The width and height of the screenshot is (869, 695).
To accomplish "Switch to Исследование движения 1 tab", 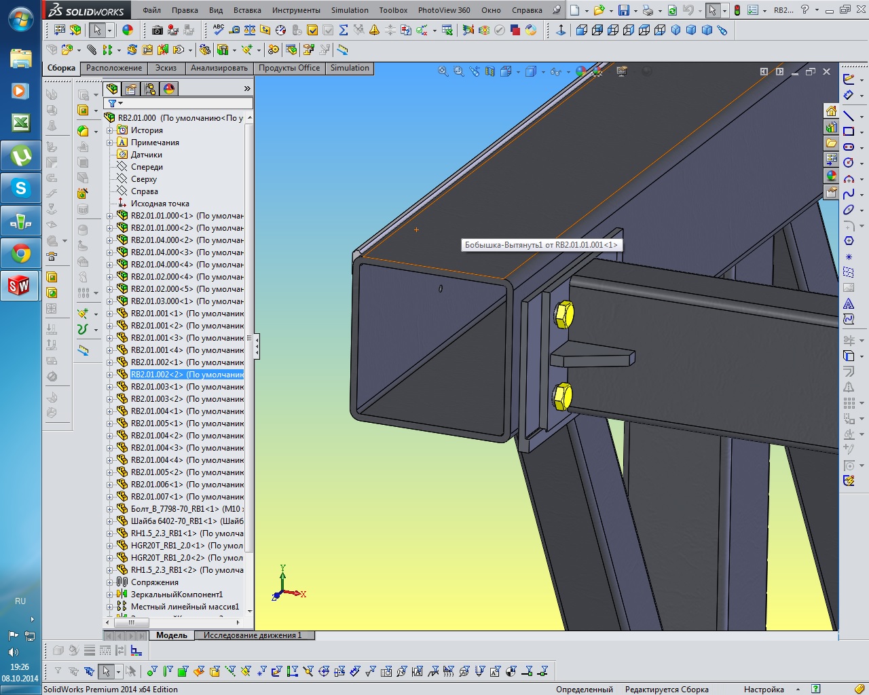I will pos(253,635).
